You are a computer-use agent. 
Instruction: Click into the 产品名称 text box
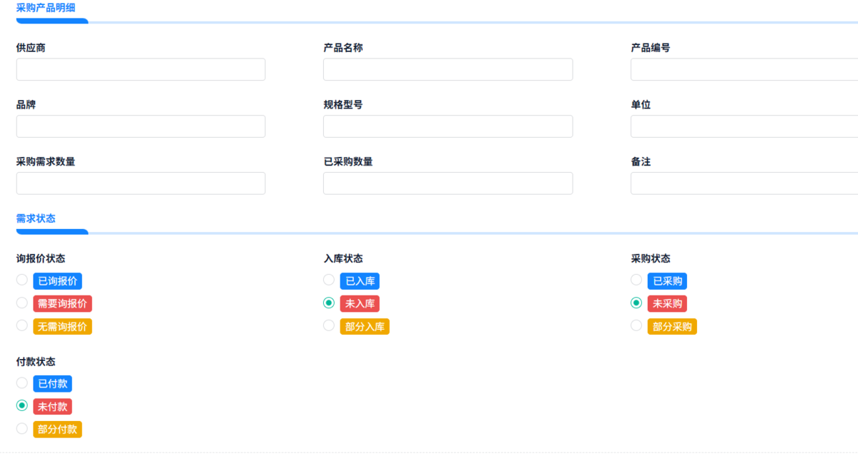click(448, 69)
